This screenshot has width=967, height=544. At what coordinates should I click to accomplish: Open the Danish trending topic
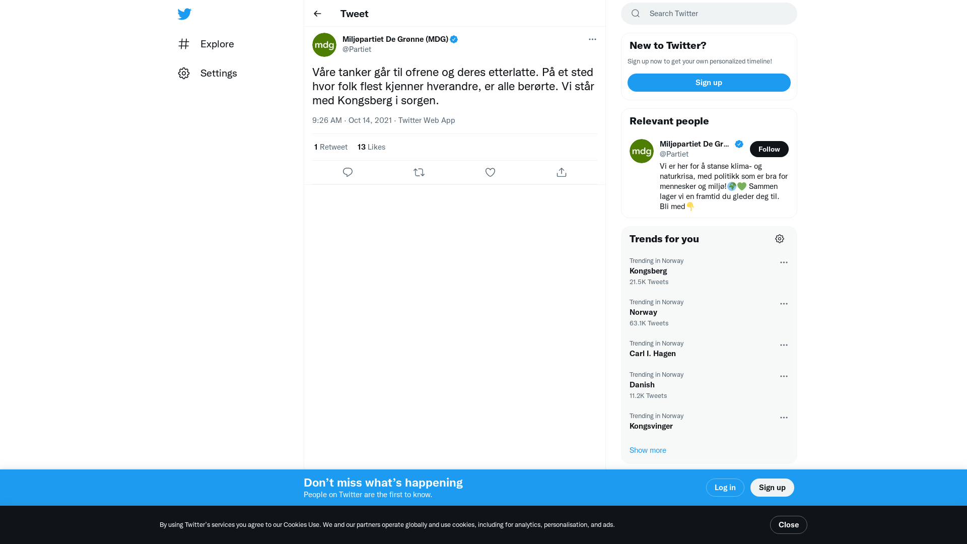(x=642, y=385)
